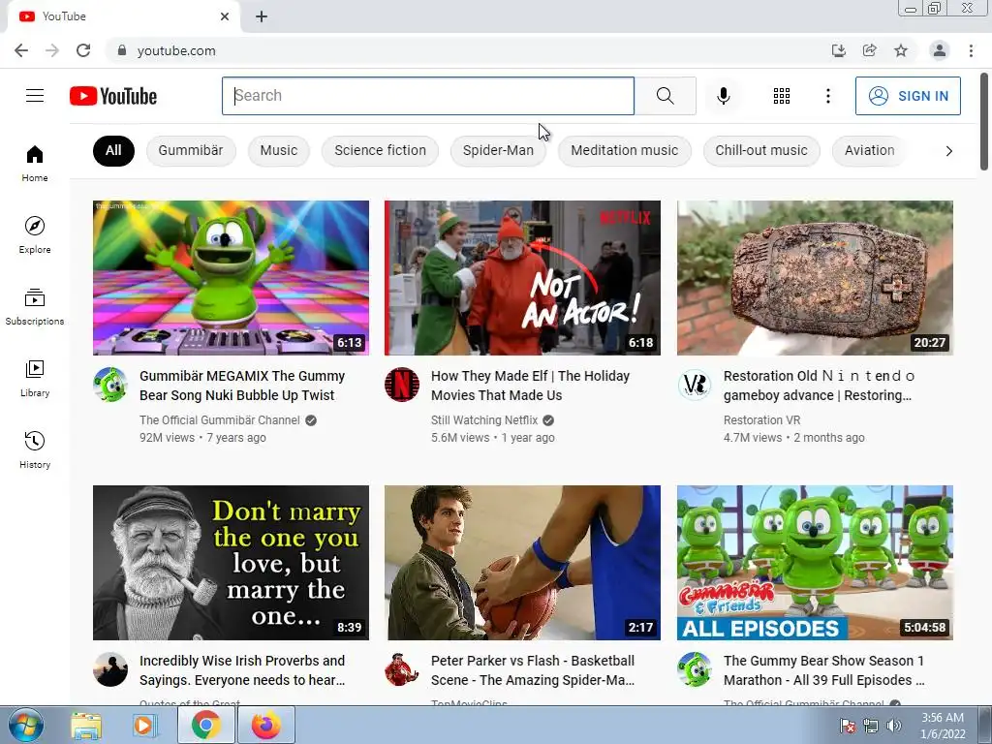Click the magnifier search button
The image size is (992, 744).
coord(665,96)
